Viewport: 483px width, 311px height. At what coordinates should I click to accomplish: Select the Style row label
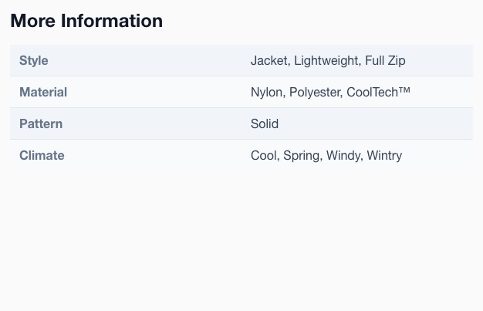click(34, 60)
